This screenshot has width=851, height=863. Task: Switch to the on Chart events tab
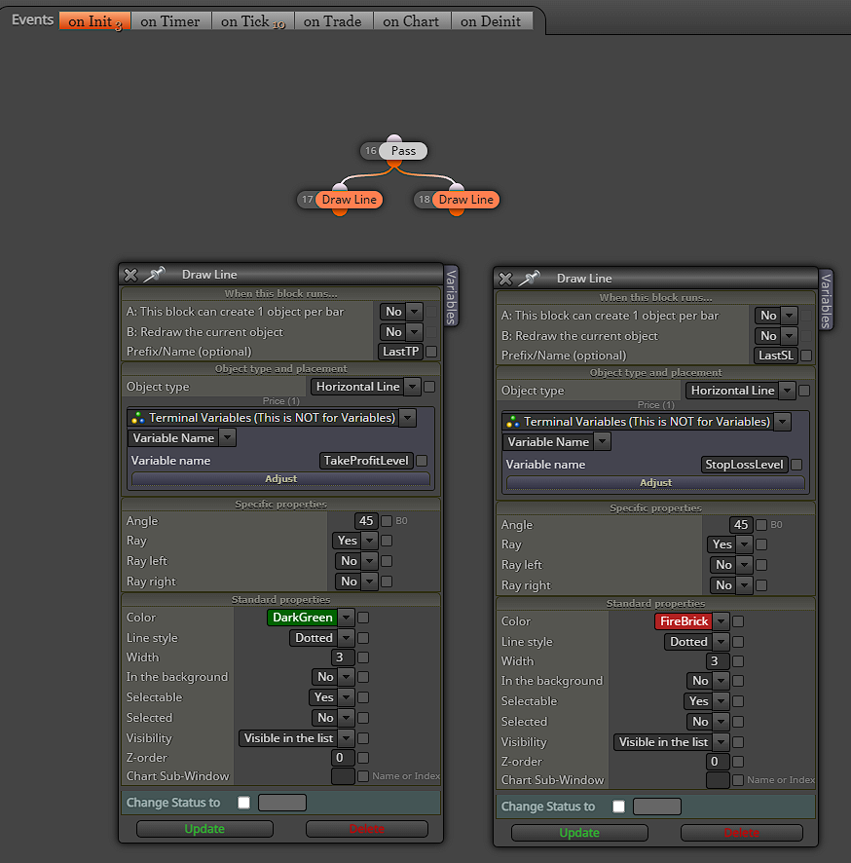[x=412, y=20]
